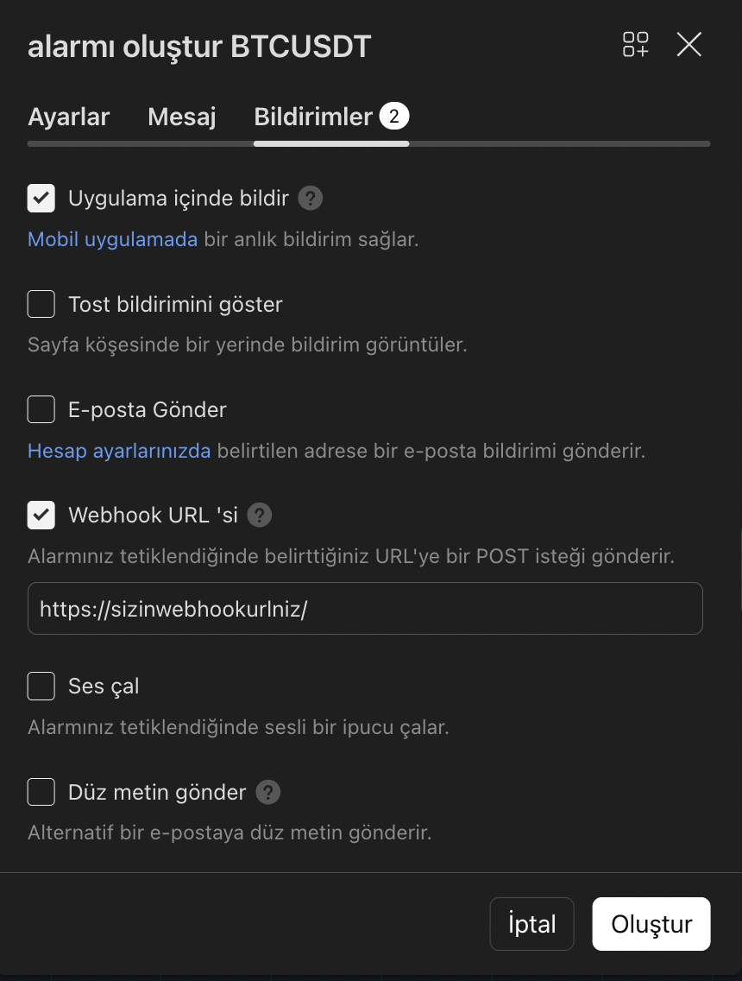Viewport: 742px width, 981px height.
Task: Click help icon beside Düz metin gönder
Action: pos(268,792)
